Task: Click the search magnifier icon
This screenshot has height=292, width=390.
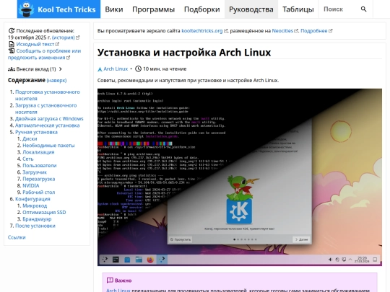Action: pyautogui.click(x=363, y=9)
